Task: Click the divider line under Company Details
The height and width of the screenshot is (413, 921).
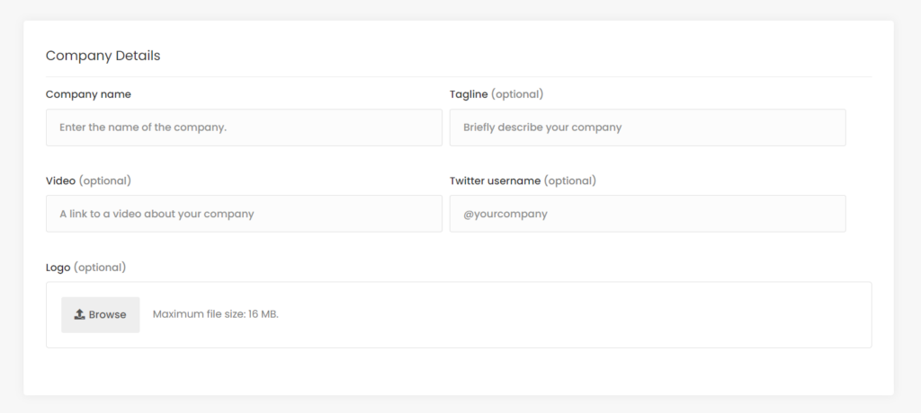Action: pyautogui.click(x=459, y=77)
